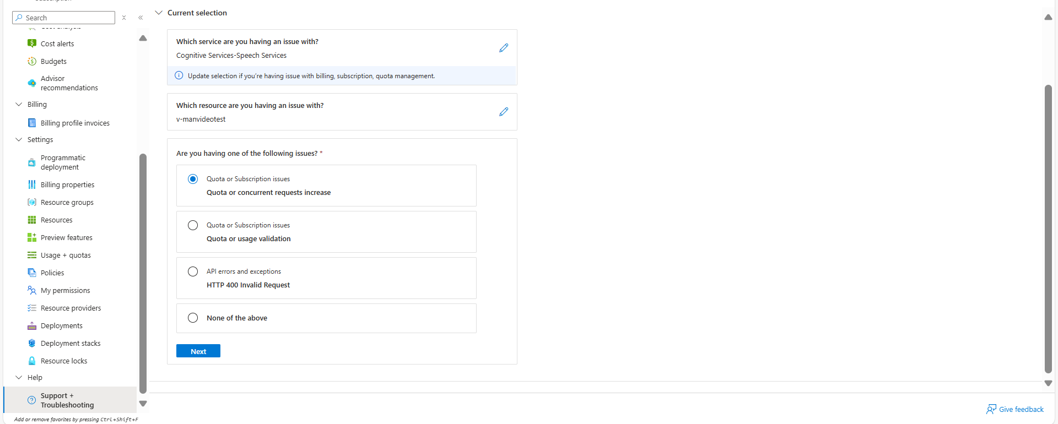Collapse the Billing group in sidebar
Image resolution: width=1058 pixels, height=424 pixels.
19,104
